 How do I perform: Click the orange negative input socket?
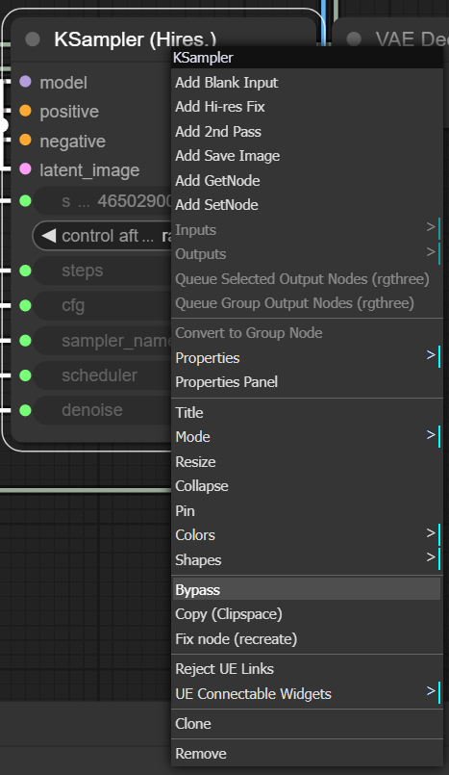coord(25,141)
